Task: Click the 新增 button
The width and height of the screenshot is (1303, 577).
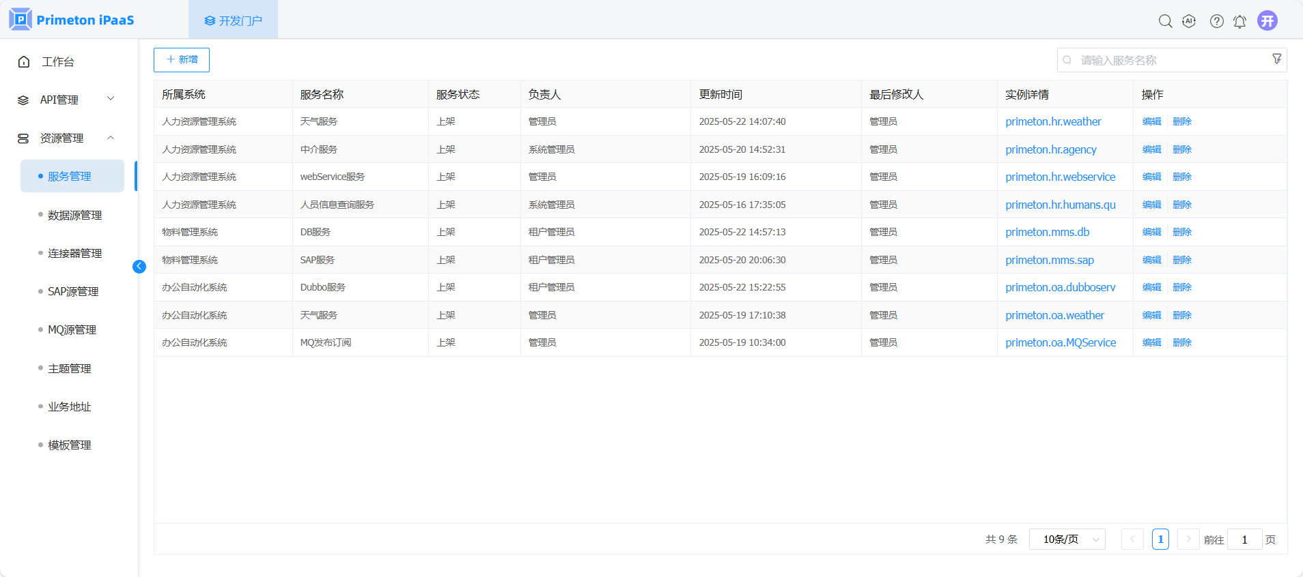Action: pos(182,60)
